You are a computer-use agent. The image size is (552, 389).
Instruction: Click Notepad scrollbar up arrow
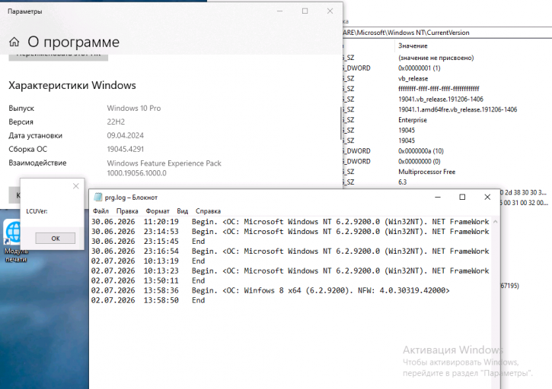coord(496,222)
